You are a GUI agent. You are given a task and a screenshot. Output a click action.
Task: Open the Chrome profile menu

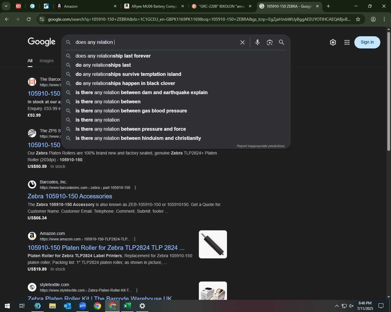point(373,19)
